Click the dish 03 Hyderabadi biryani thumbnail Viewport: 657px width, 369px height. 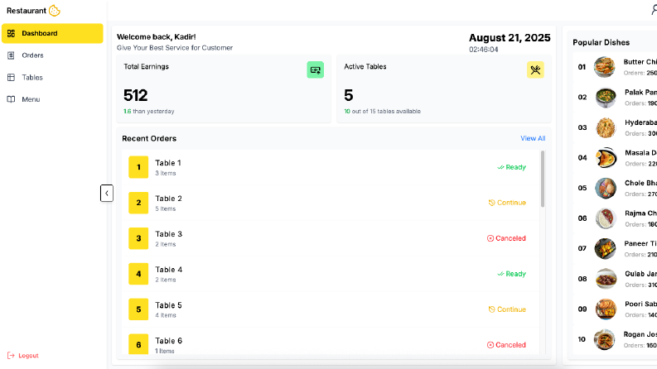pos(606,127)
